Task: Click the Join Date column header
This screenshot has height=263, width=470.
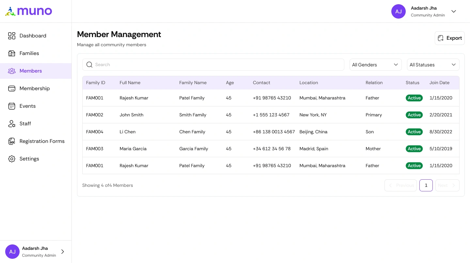Action: point(439,83)
